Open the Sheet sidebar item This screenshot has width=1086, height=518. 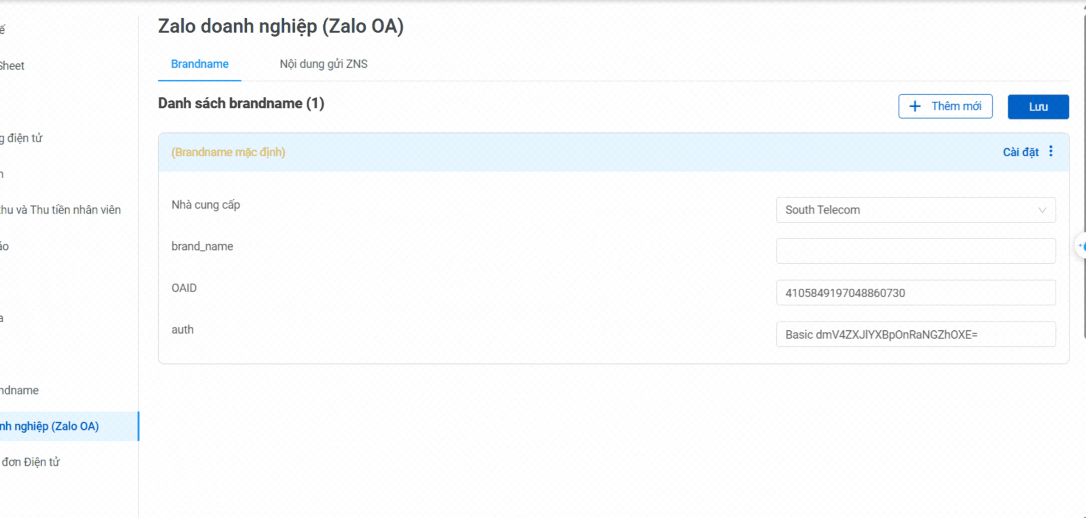click(13, 66)
